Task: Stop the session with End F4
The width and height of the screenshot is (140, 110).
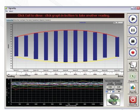Action: pos(133,42)
